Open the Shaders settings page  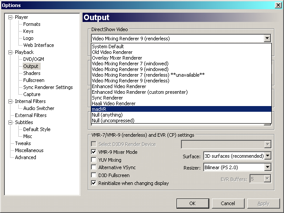32,73
